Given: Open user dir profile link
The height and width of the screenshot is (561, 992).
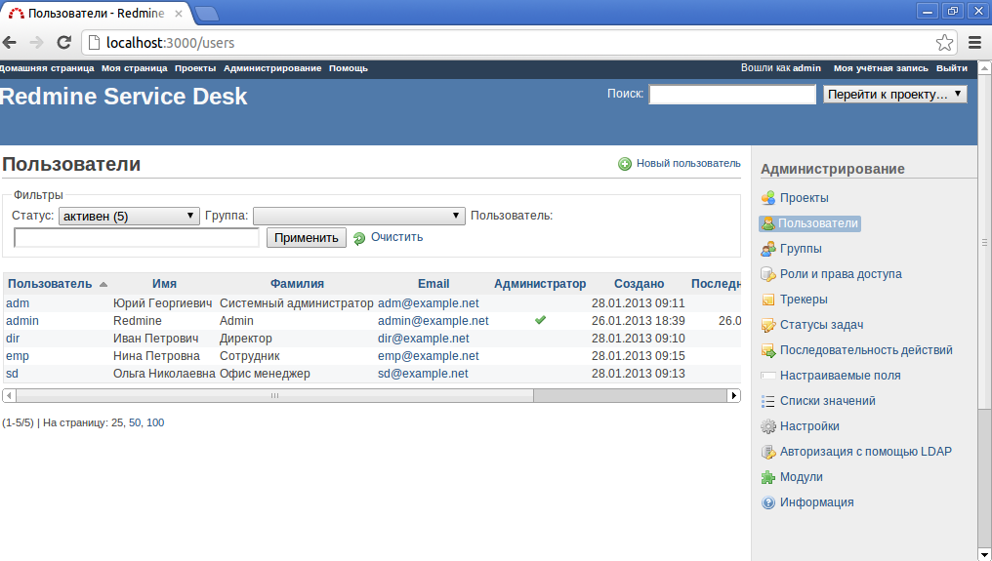Looking at the screenshot, I should (13, 339).
